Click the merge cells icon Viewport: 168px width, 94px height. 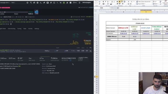(x=124, y=2)
